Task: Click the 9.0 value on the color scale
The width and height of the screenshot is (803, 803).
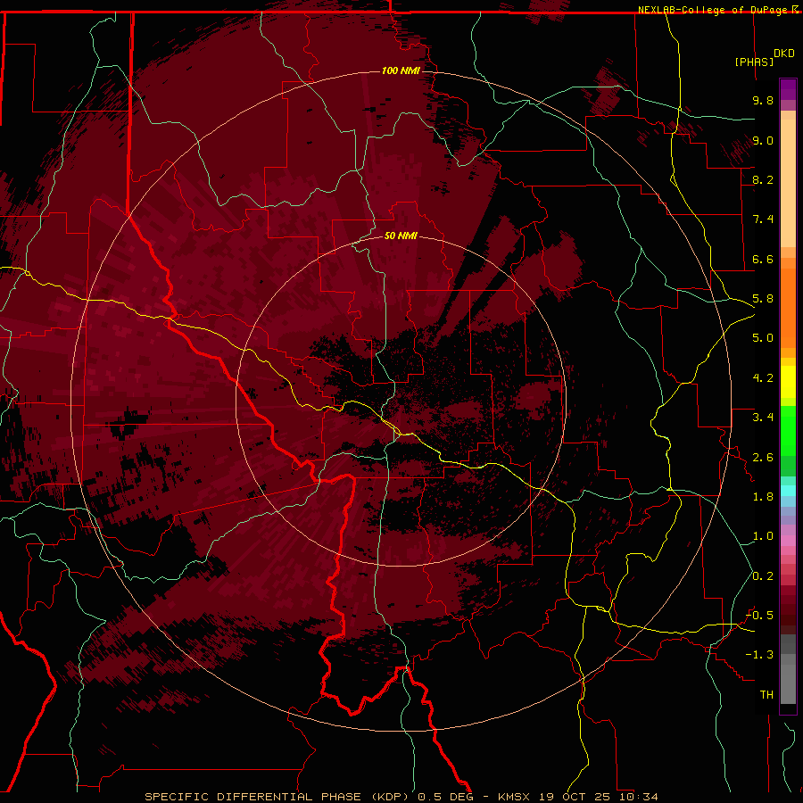Action: tap(763, 140)
